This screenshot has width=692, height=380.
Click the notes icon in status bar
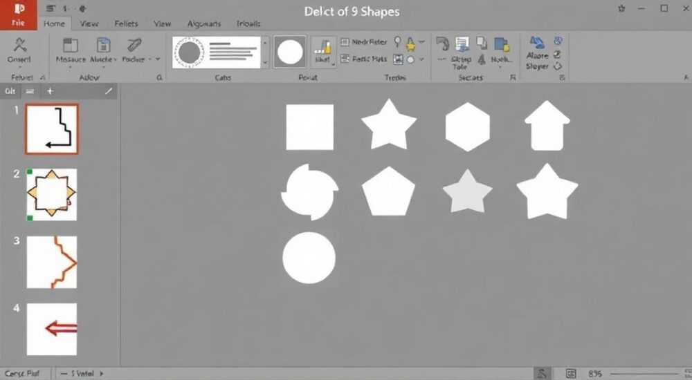(543, 373)
